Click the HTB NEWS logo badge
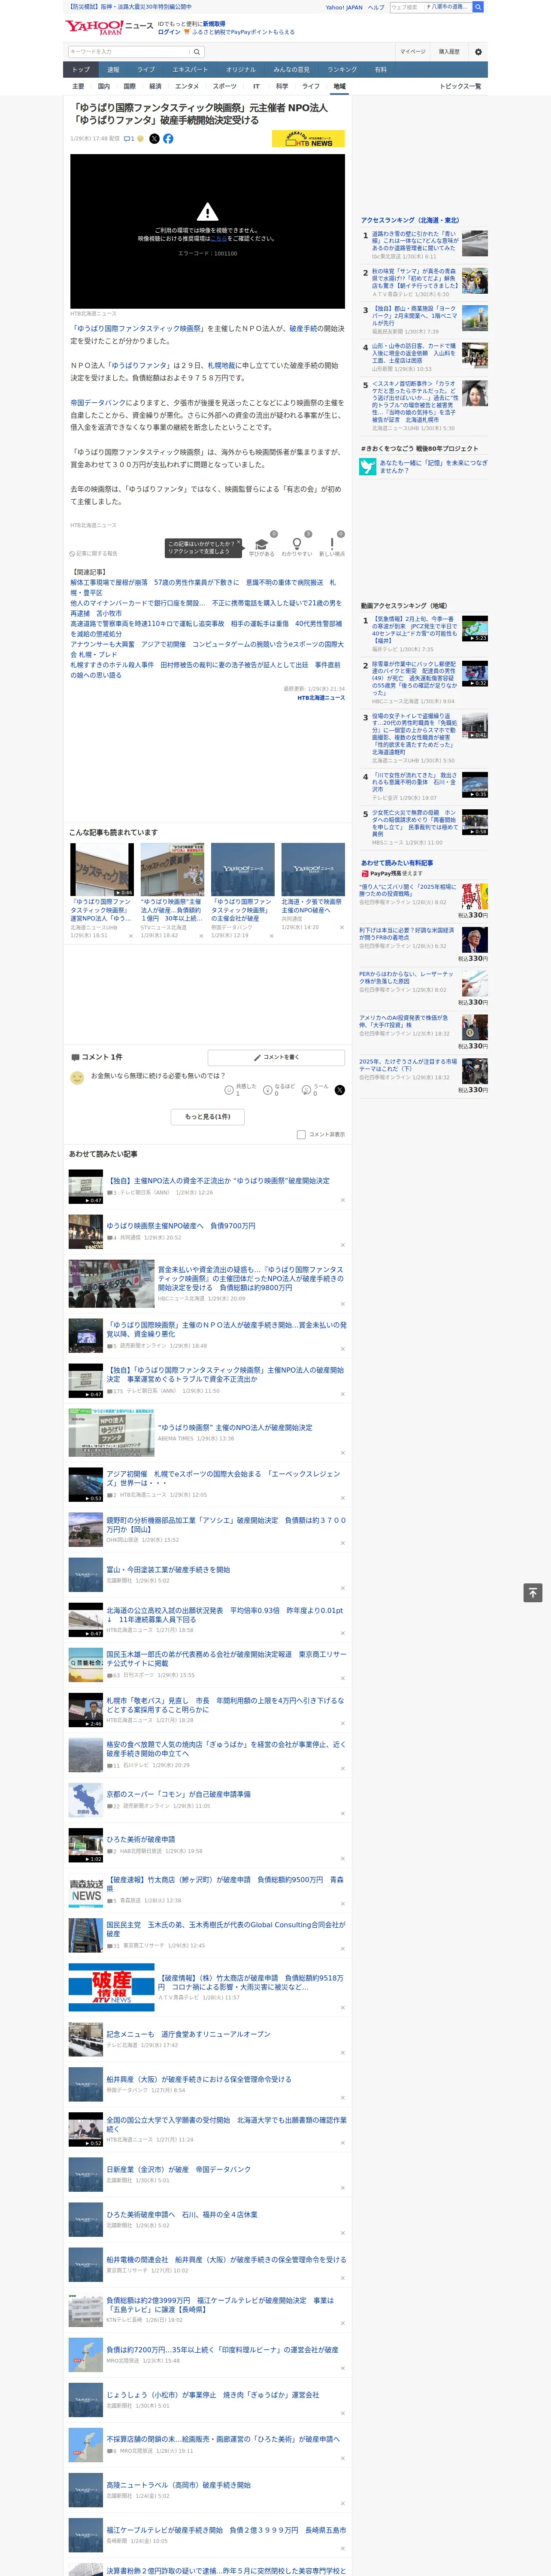 308,139
